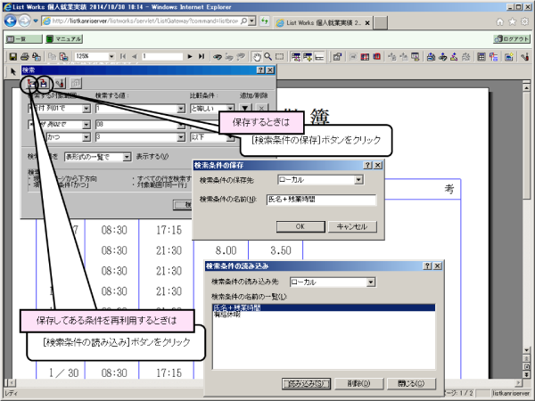535x401 pixels.
Task: Click the ログアウト button
Action: coord(512,39)
